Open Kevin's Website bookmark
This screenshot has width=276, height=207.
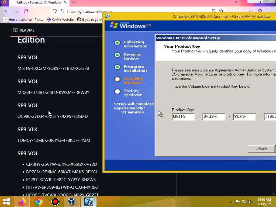click(x=60, y=19)
